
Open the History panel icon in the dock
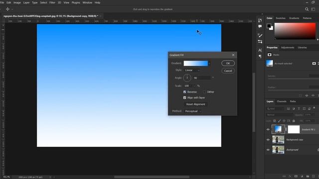(x=260, y=20)
